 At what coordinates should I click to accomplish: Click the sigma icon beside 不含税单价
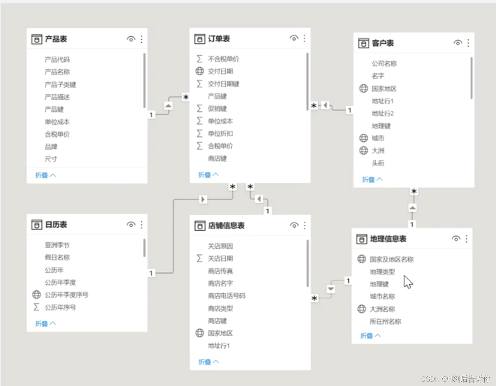point(200,59)
